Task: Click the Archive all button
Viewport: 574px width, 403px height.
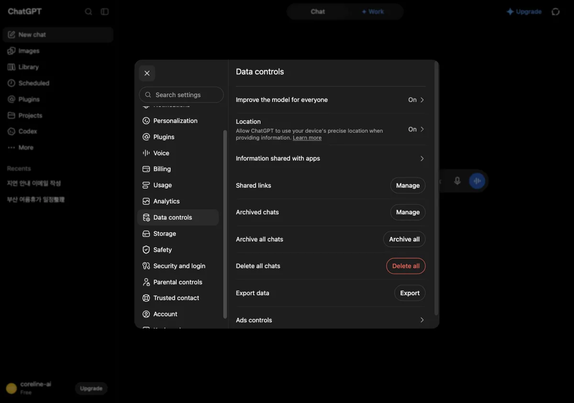Action: click(404, 239)
